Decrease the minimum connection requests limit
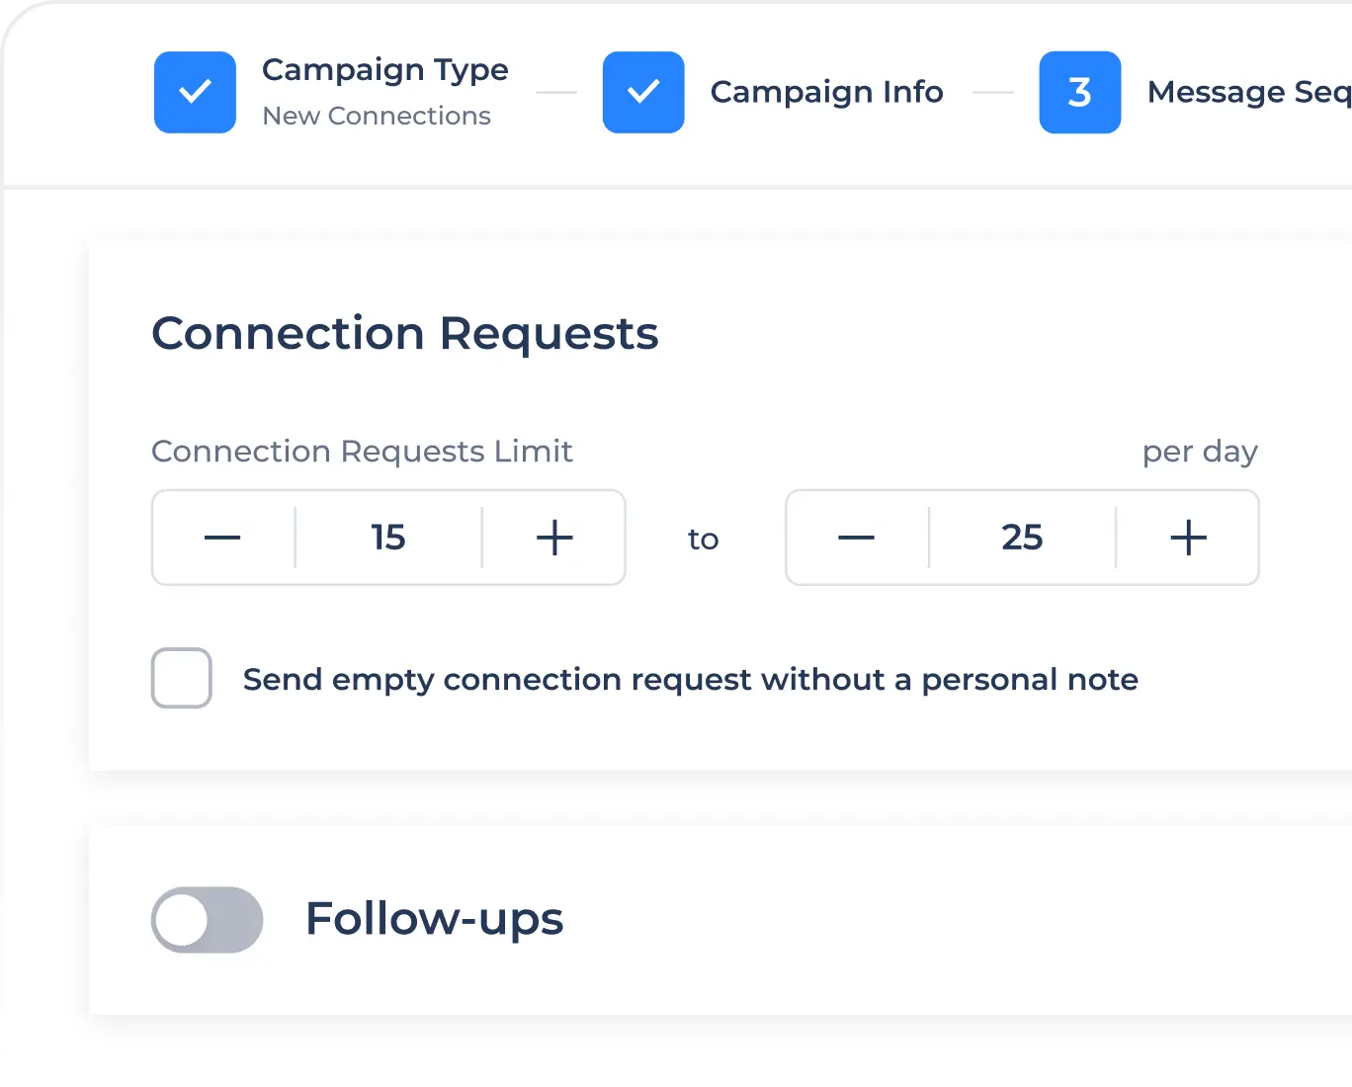Image resolution: width=1352 pixels, height=1087 pixels. point(222,538)
